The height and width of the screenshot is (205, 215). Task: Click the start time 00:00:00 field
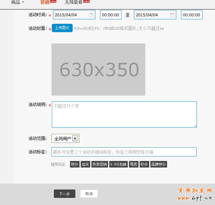[x=111, y=15]
